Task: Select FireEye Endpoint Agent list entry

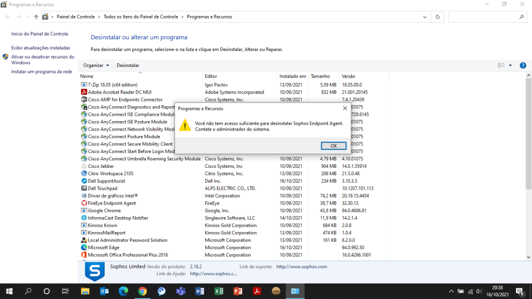Action: (112, 203)
